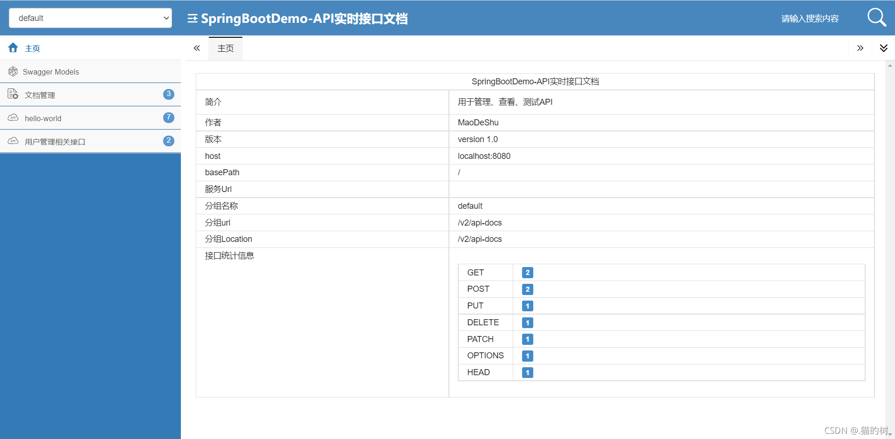Click the PUT method label
This screenshot has height=439, width=895.
click(475, 306)
